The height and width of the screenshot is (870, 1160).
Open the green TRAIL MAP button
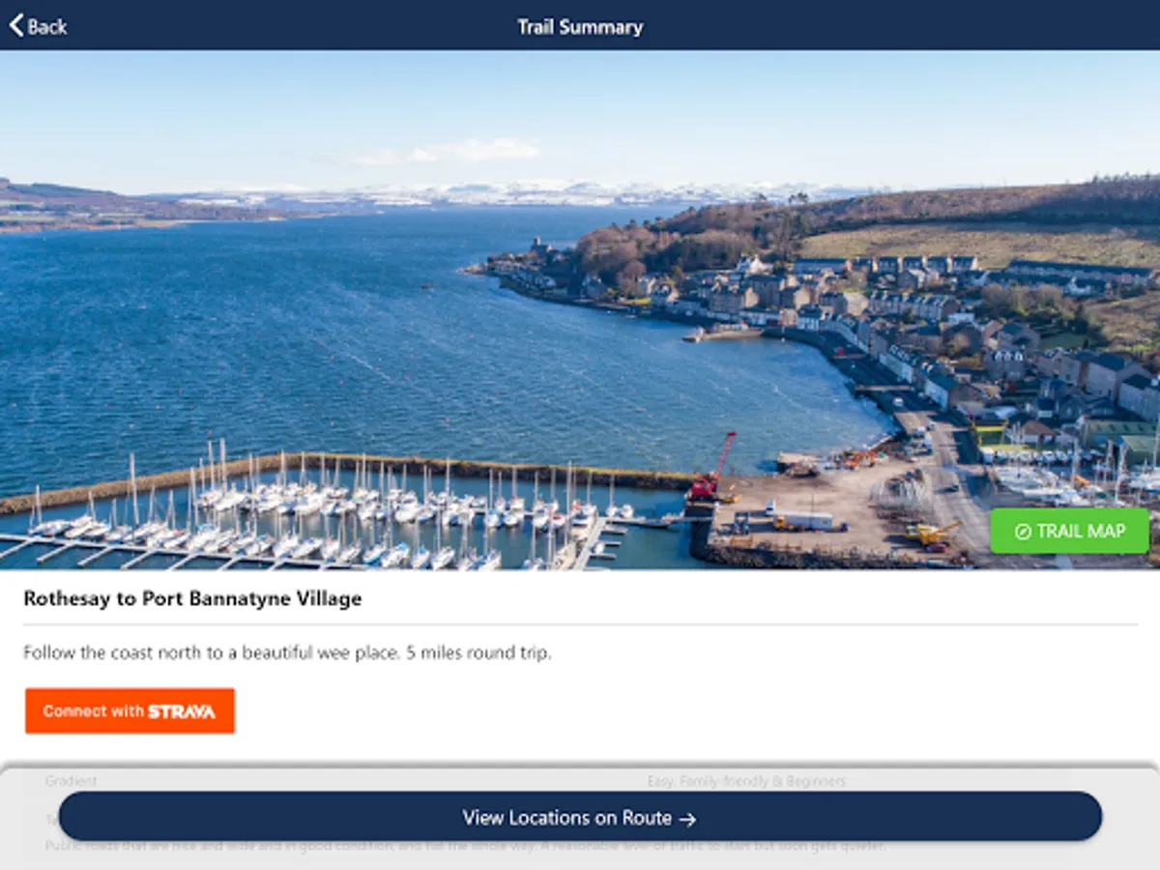click(x=1069, y=531)
